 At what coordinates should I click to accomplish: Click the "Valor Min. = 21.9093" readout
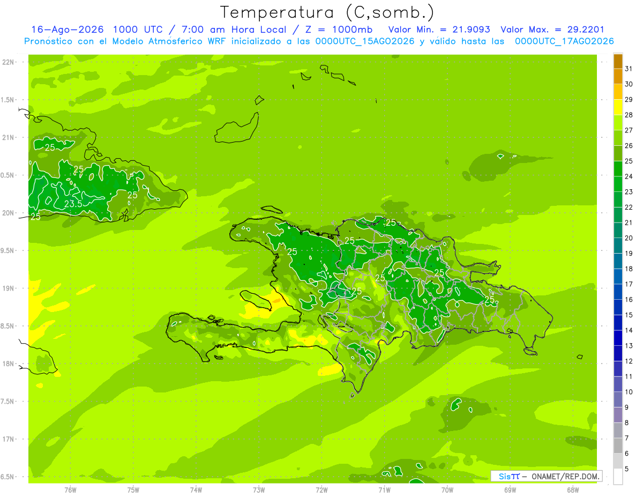tap(440, 29)
